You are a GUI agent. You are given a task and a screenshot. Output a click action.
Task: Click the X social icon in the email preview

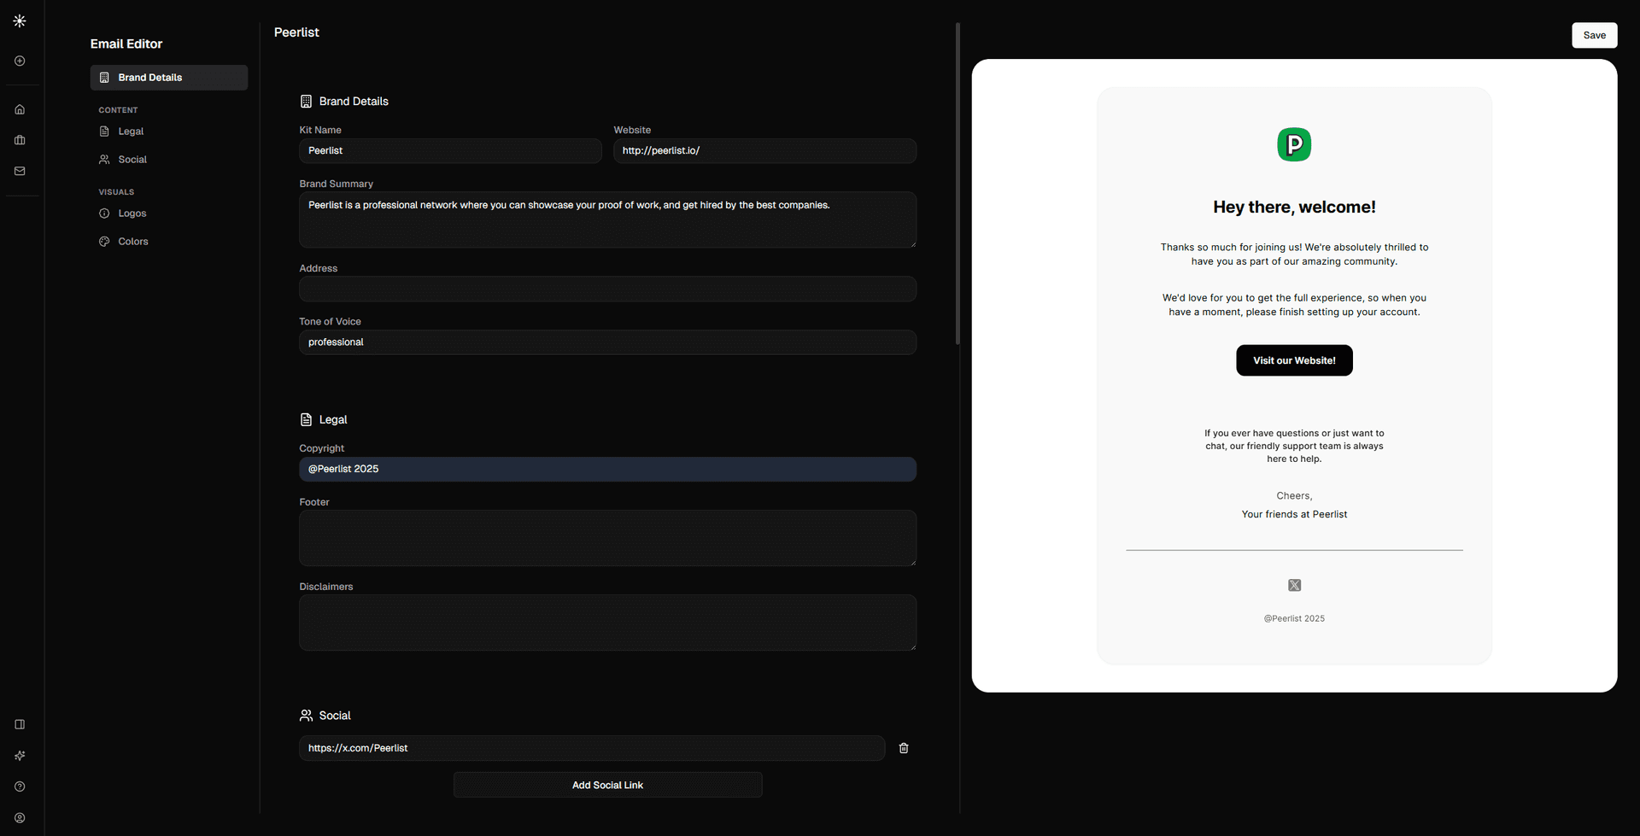pyautogui.click(x=1293, y=584)
